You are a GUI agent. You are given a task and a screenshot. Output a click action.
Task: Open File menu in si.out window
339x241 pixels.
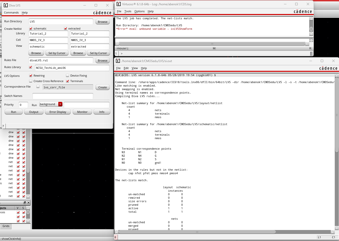(118, 68)
